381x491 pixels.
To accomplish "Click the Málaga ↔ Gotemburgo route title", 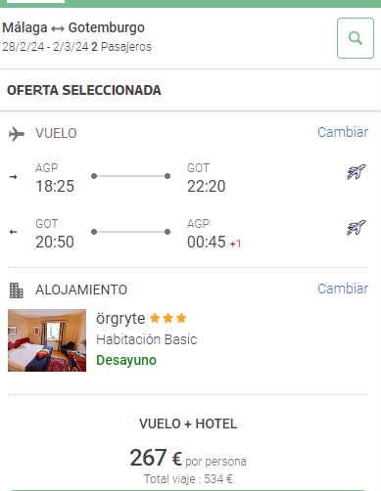I will pyautogui.click(x=73, y=27).
